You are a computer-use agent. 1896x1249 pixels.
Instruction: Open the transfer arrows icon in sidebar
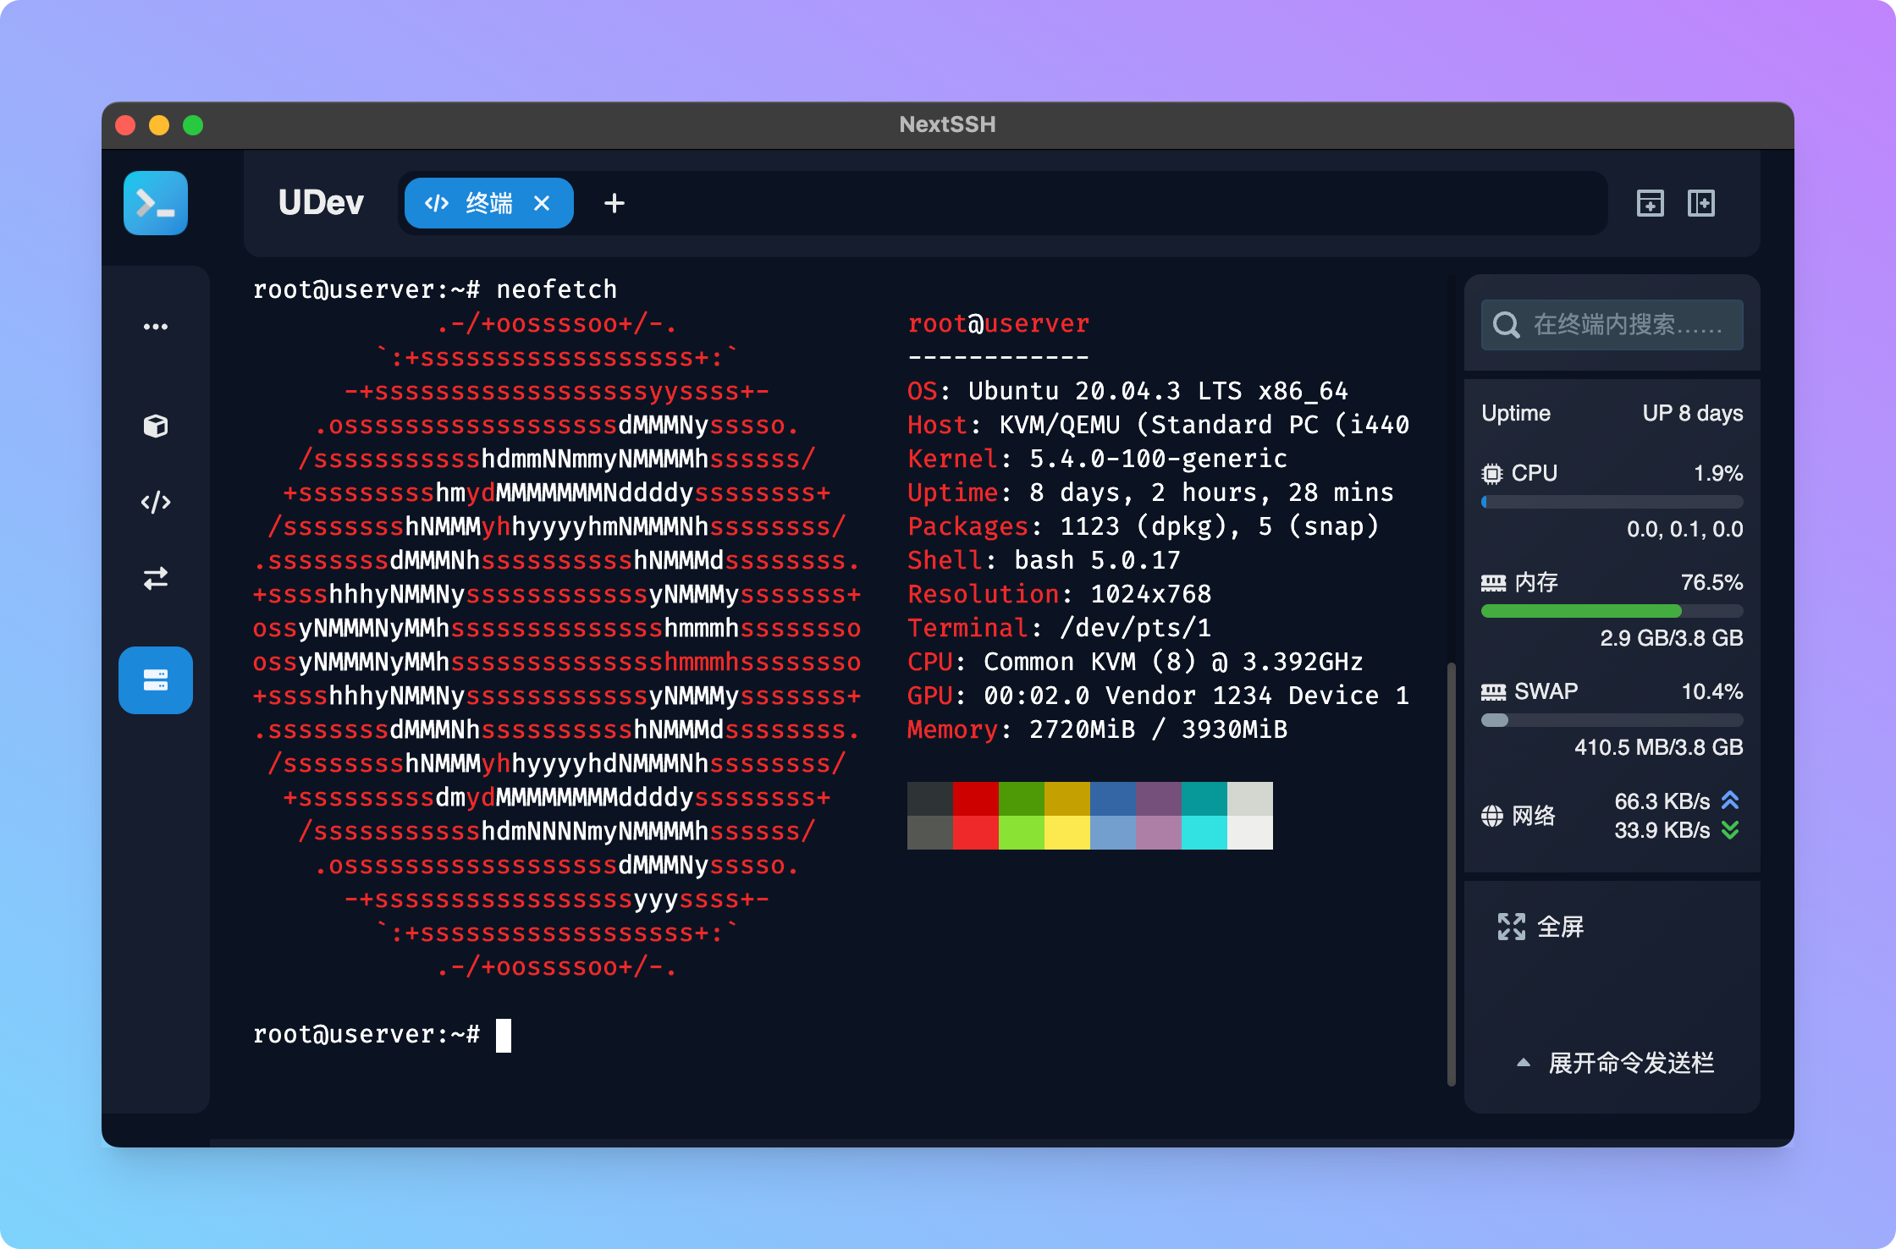coord(156,579)
